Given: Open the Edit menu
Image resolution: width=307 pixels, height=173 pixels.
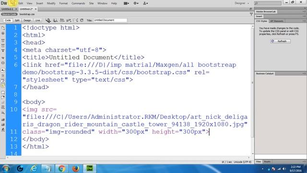Looking at the screenshot, I should 21,3.
